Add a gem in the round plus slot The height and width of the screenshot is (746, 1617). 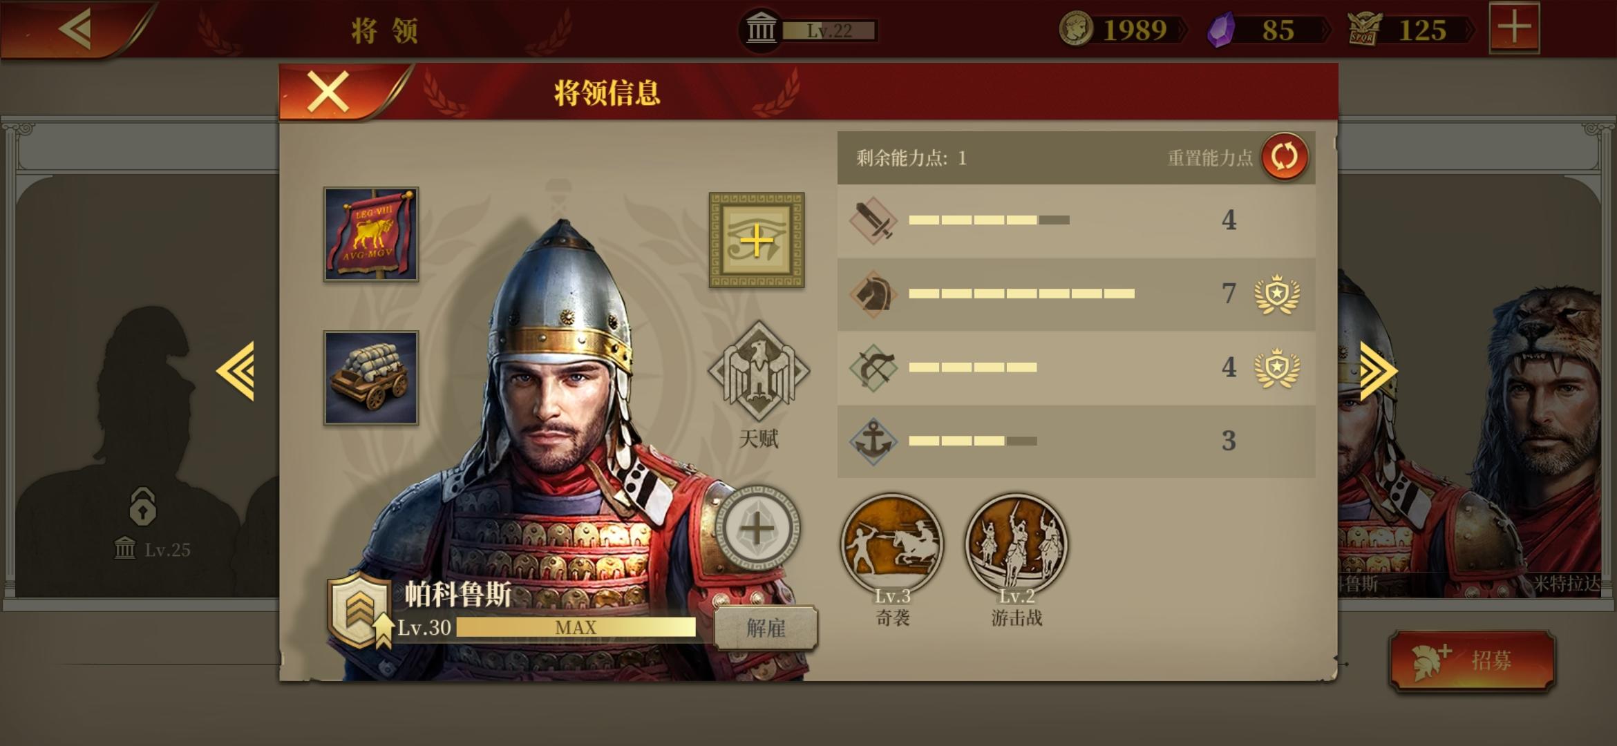[x=757, y=529]
